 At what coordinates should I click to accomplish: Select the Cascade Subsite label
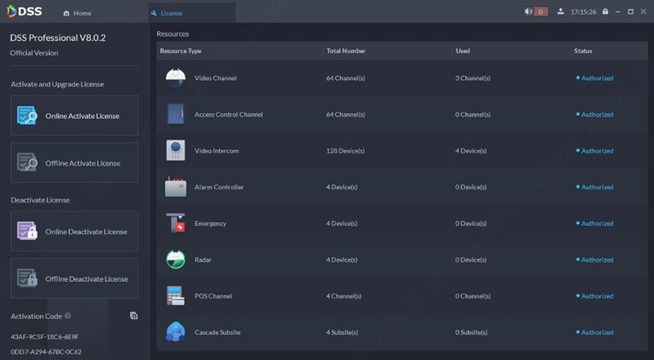coord(217,332)
